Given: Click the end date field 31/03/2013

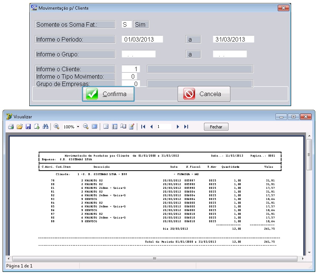Looking at the screenshot, I should (x=233, y=39).
